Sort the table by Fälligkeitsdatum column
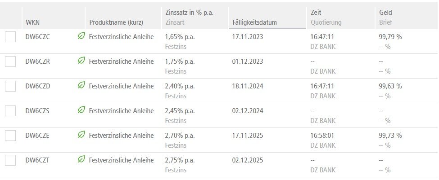 coord(255,22)
